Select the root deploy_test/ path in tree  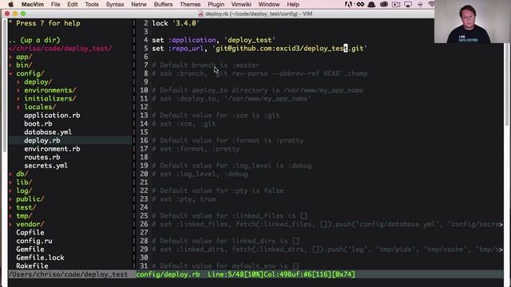(x=61, y=49)
